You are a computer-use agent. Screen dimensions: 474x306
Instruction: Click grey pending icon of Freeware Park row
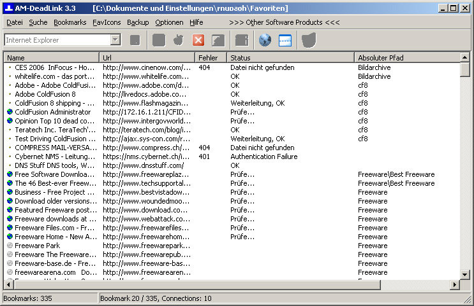[x=10, y=246]
